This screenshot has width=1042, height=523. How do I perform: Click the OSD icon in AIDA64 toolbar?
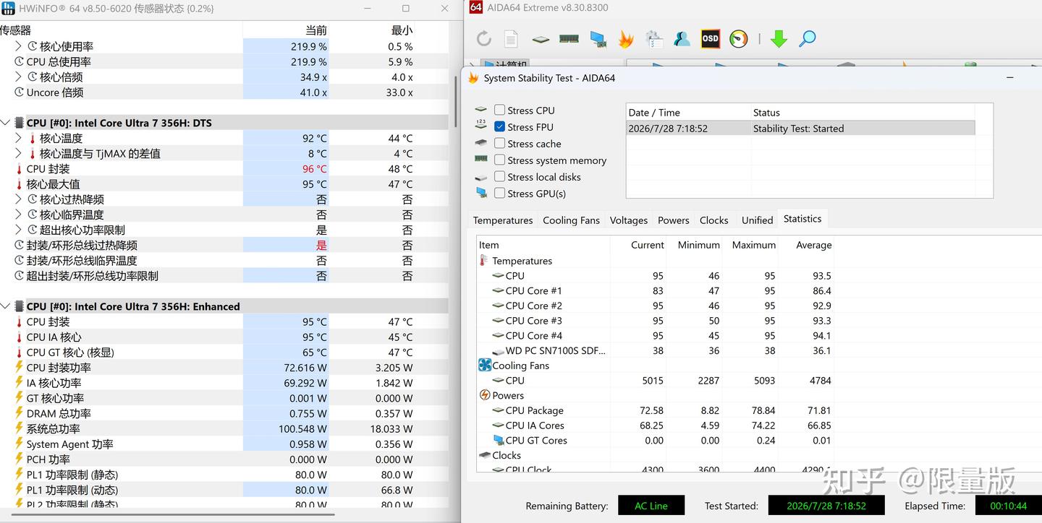[711, 39]
